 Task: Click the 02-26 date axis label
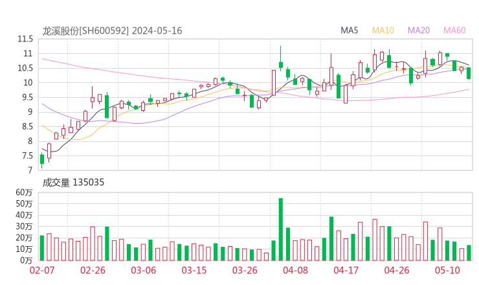click(93, 270)
